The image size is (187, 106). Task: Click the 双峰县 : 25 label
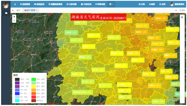[x=138, y=60]
